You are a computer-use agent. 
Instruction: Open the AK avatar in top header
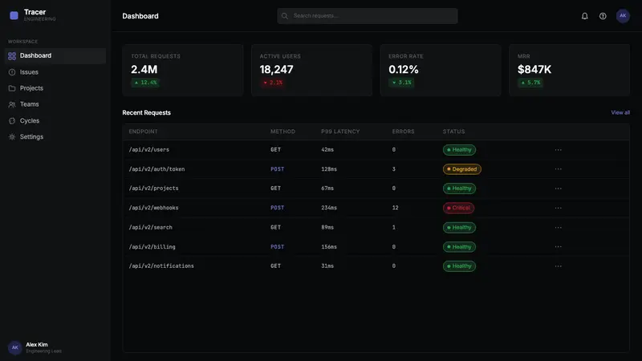(x=623, y=16)
